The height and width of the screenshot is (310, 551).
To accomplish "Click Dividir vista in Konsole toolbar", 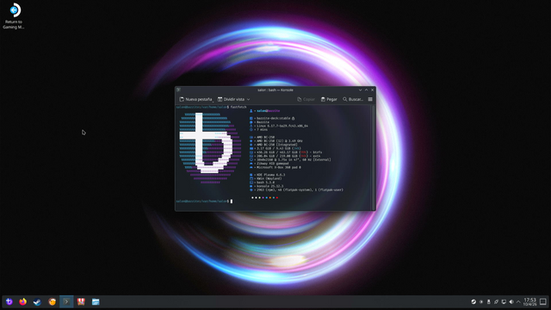I will tap(231, 100).
